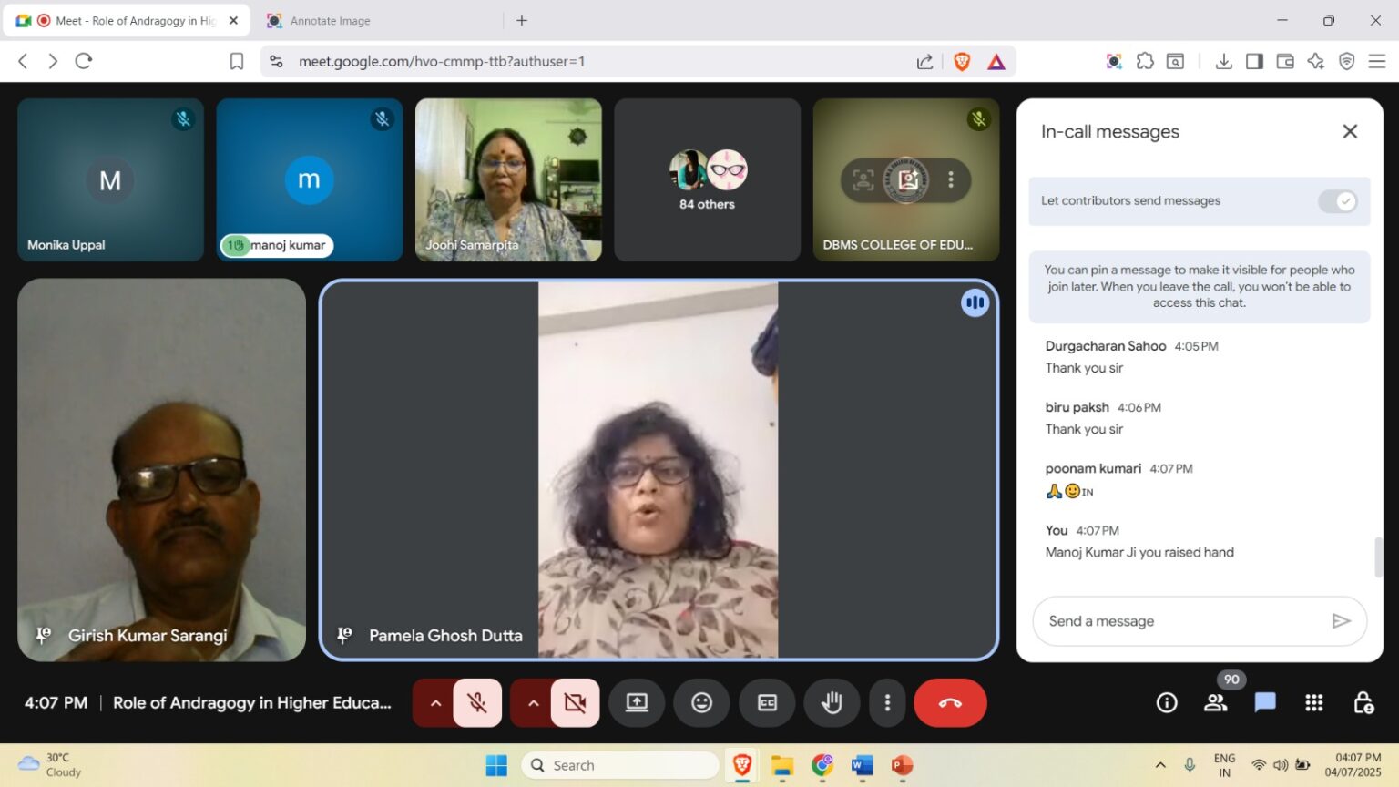
Task: Switch to the Meet browser tab
Action: coord(128,21)
